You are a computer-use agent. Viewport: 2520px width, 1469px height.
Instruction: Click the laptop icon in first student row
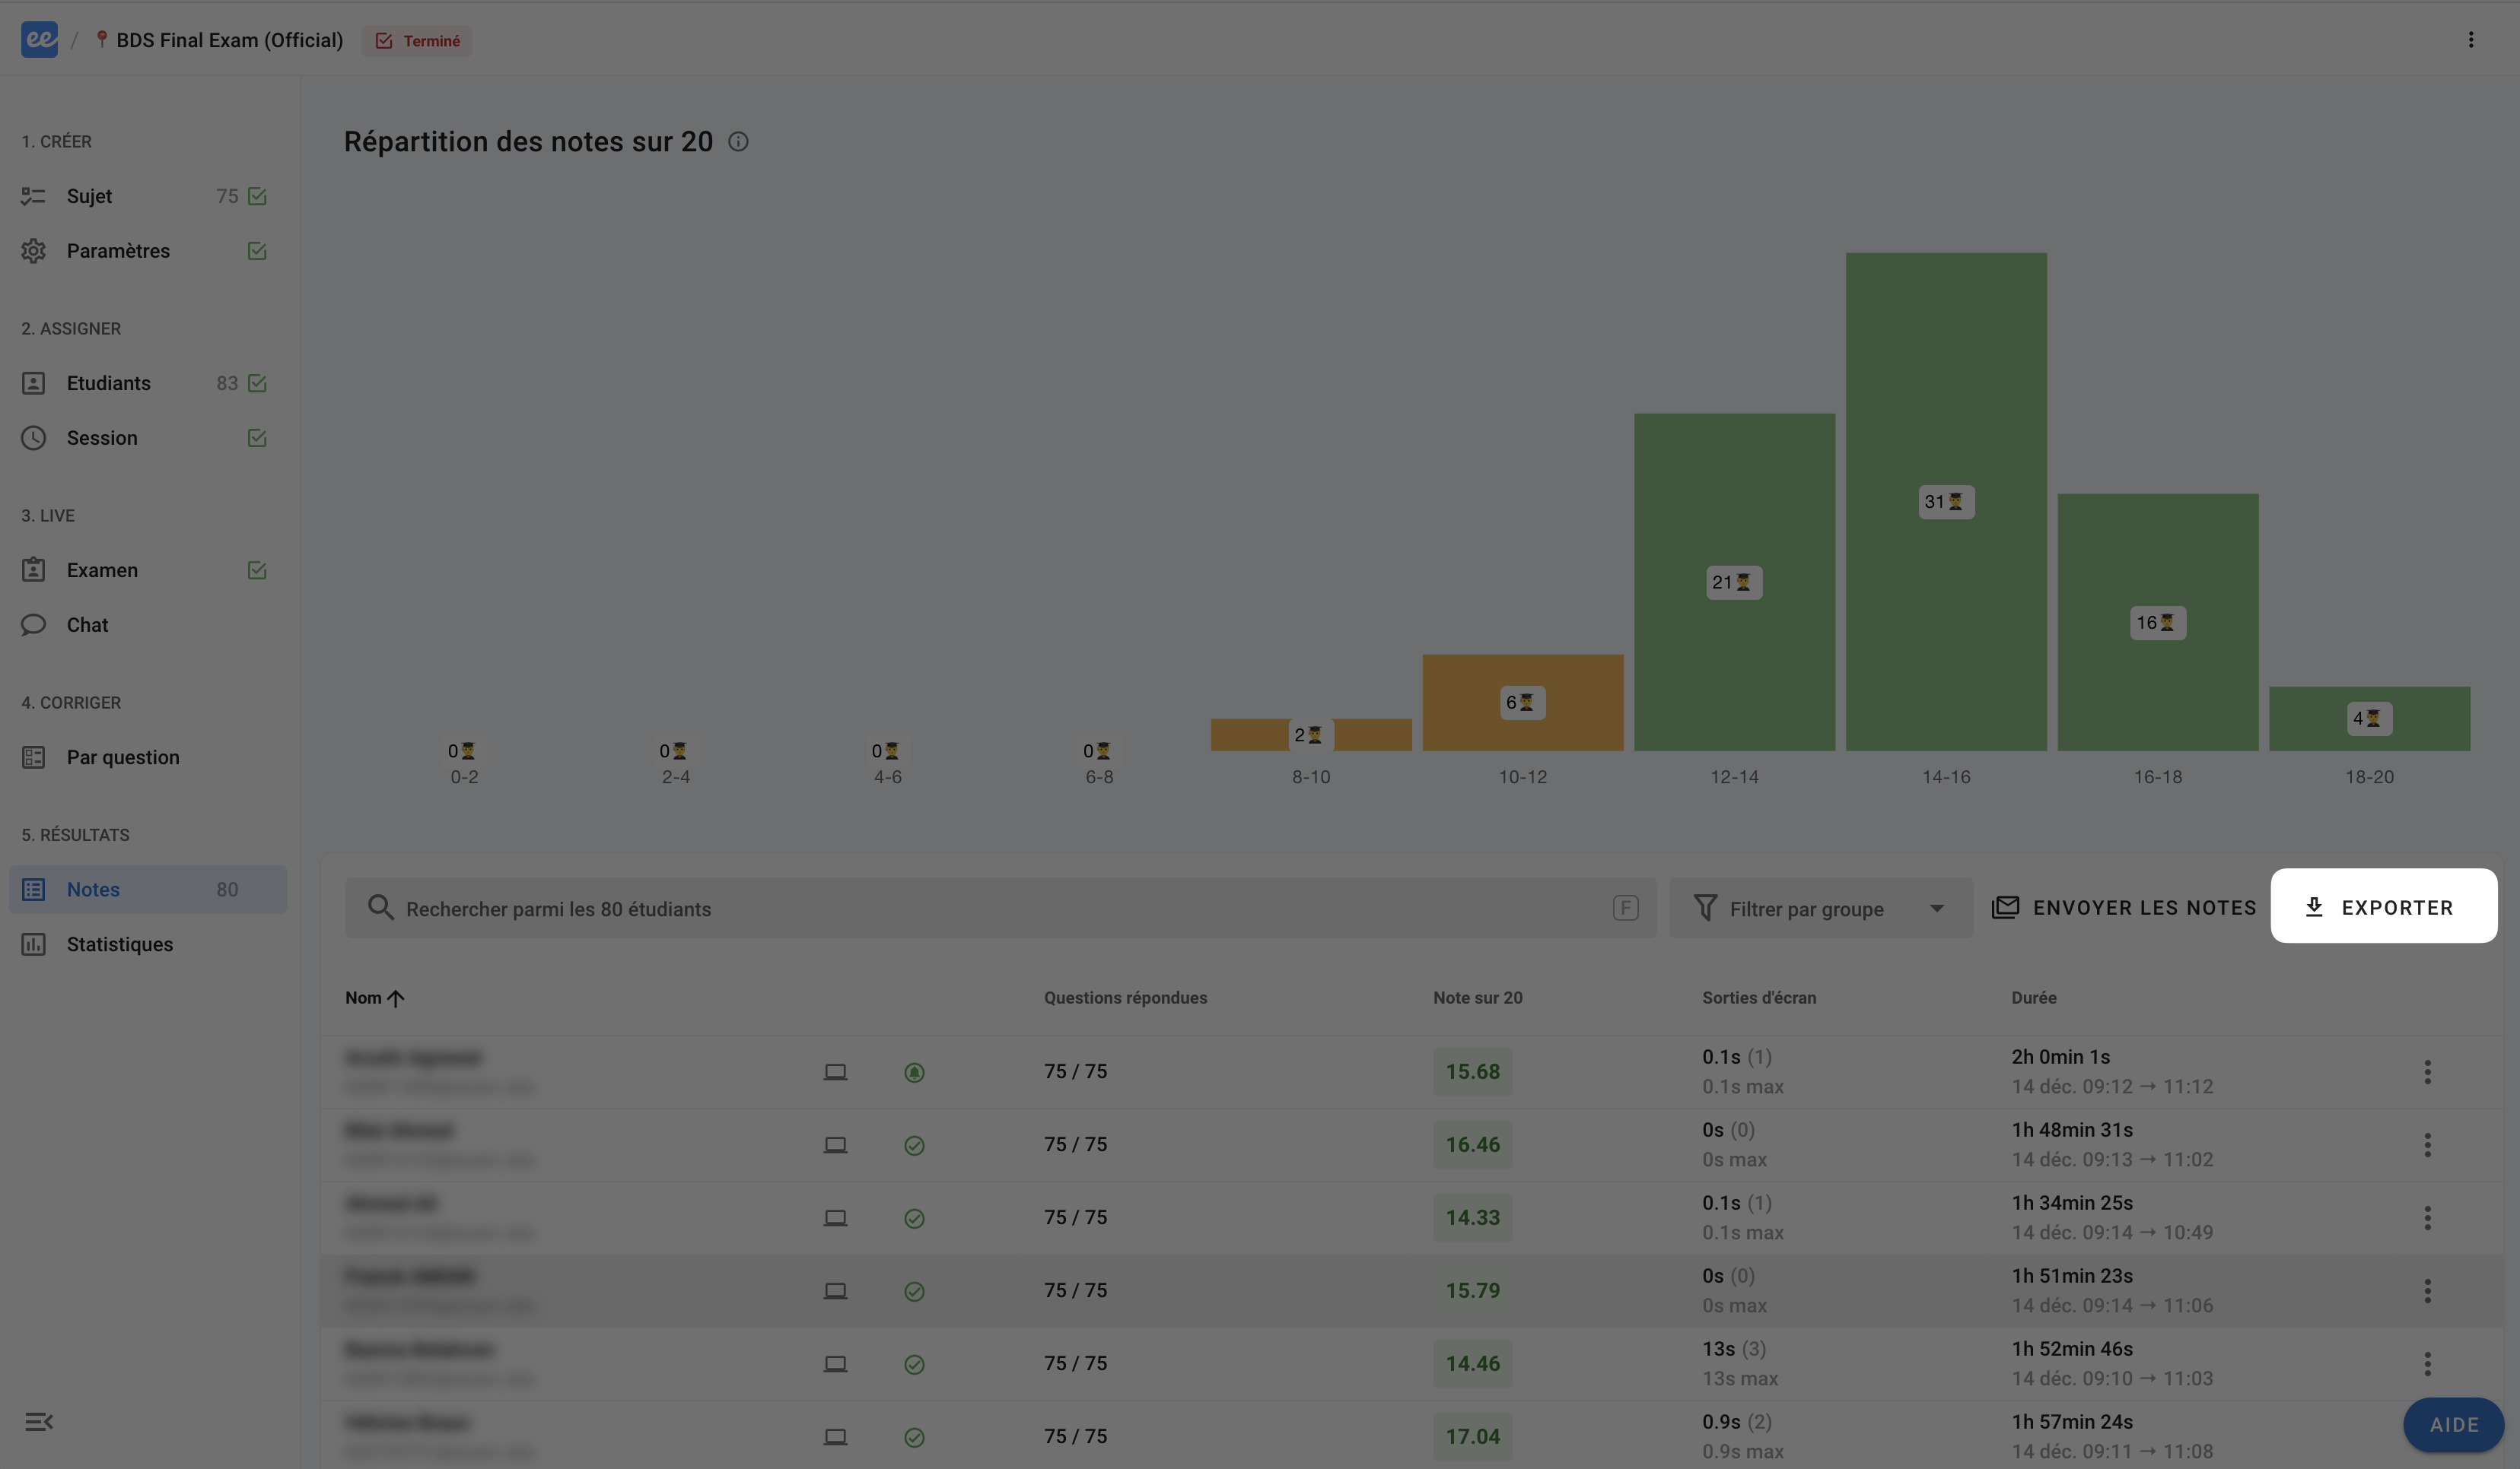click(x=835, y=1072)
